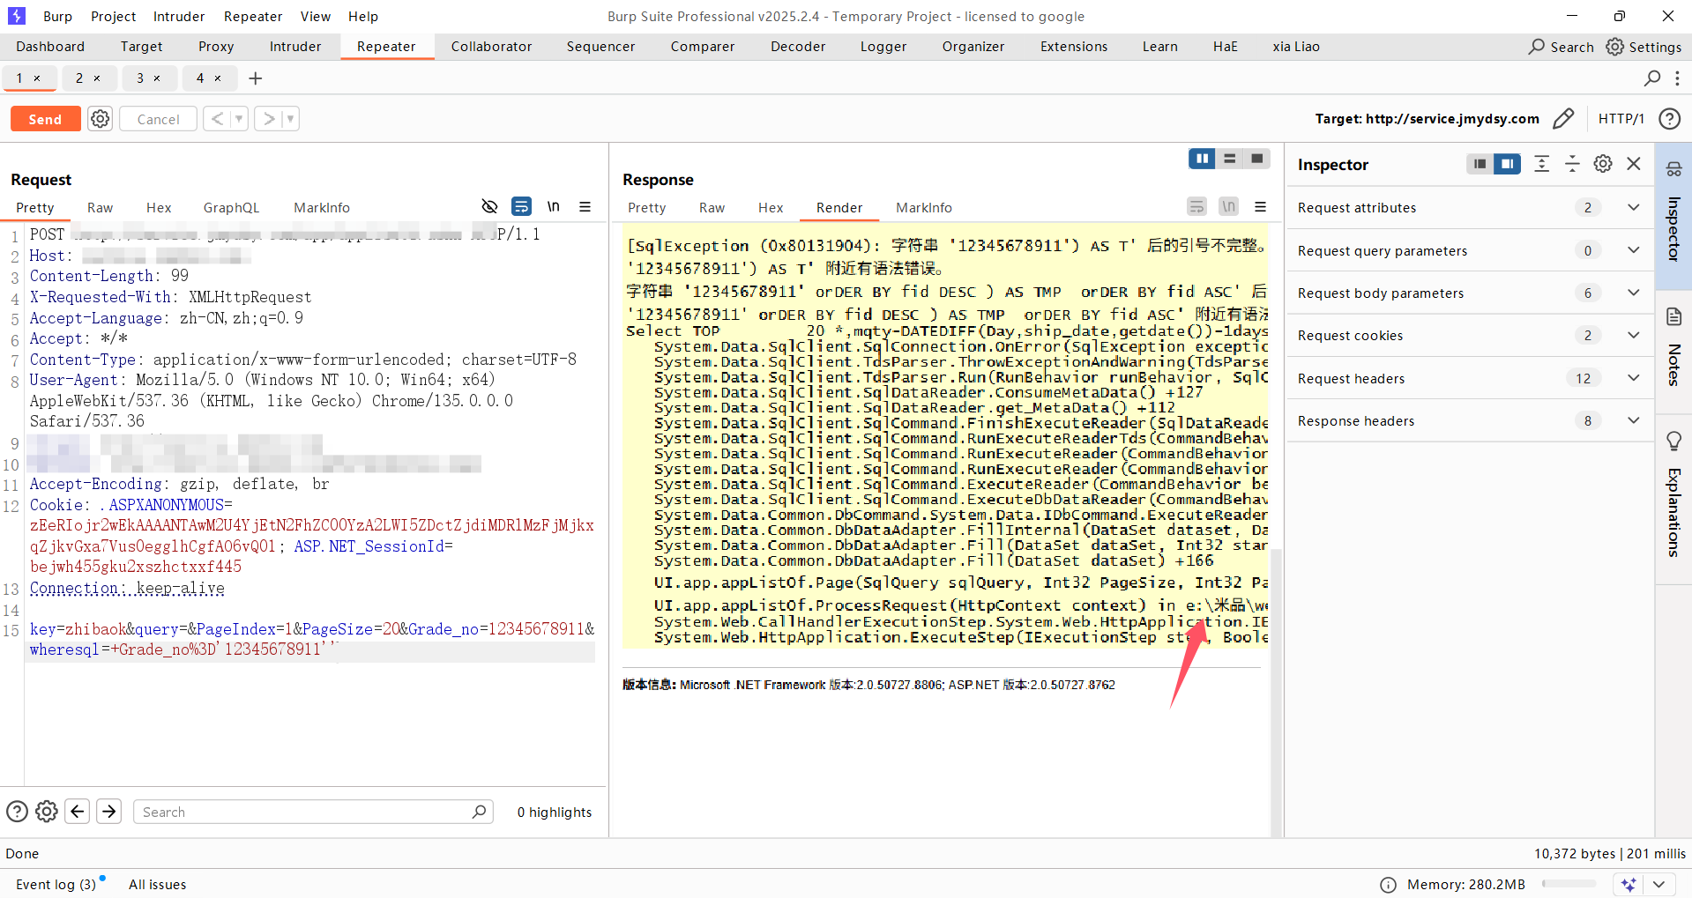
Task: Open the HaE extension tab
Action: pyautogui.click(x=1225, y=47)
